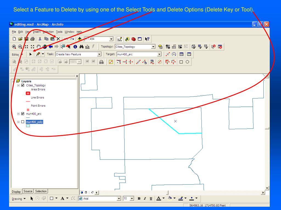Select the Identify tool
Viewport: 281px width, 210px height.
pos(75,47)
